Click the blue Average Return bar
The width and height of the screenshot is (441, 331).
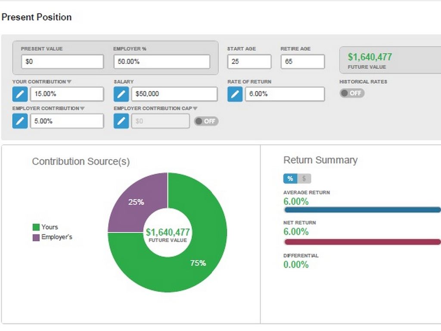(362, 210)
